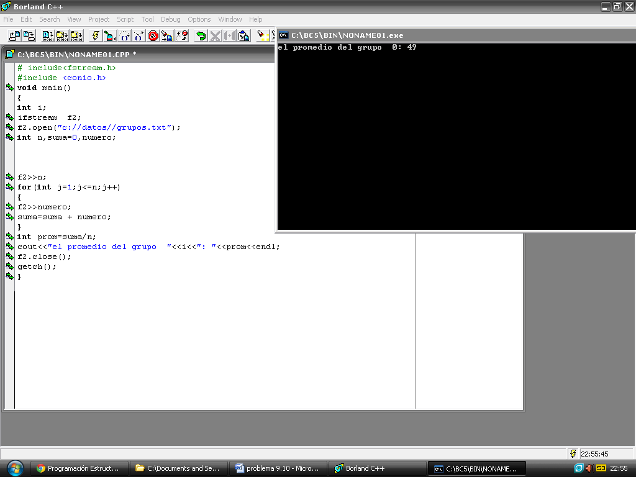Open the Debug menu

(x=170, y=19)
